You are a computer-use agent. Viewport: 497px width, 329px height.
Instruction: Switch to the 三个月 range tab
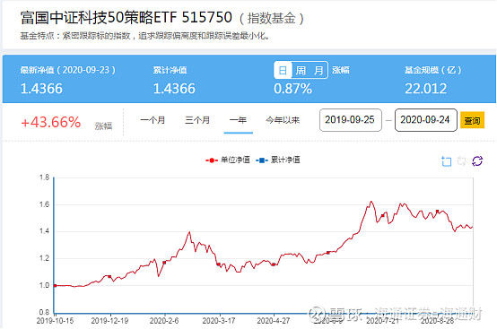197,120
